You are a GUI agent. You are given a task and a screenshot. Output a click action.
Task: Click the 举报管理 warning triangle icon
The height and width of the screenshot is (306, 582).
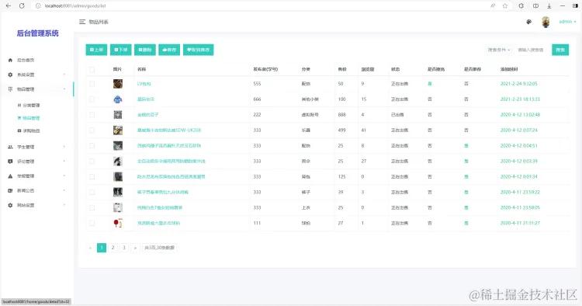[x=10, y=176]
